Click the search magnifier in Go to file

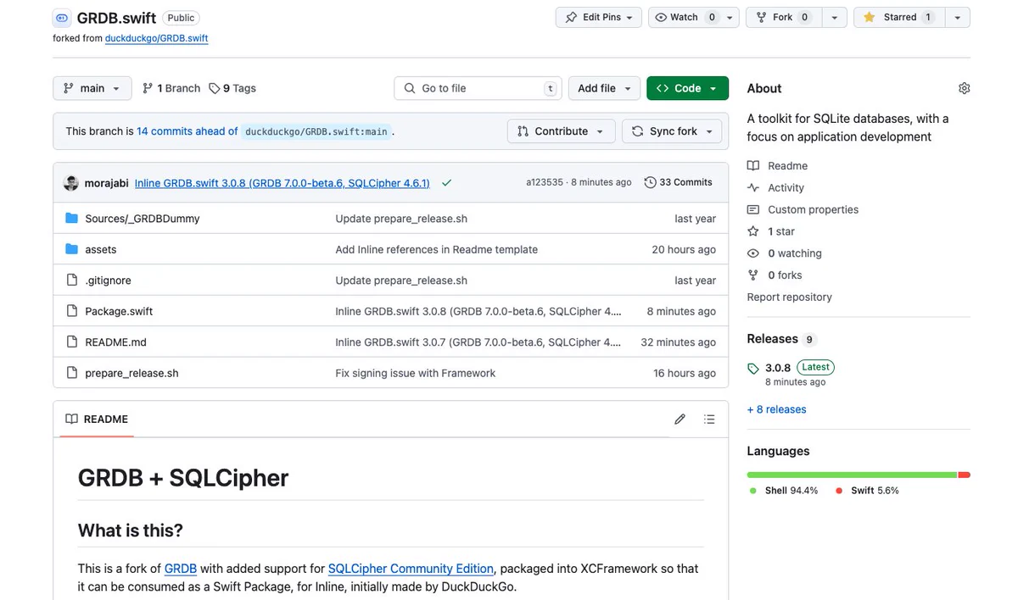(x=410, y=88)
